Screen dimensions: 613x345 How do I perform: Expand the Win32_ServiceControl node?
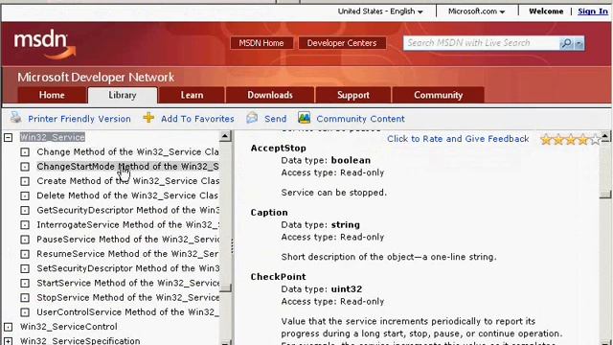pos(9,327)
